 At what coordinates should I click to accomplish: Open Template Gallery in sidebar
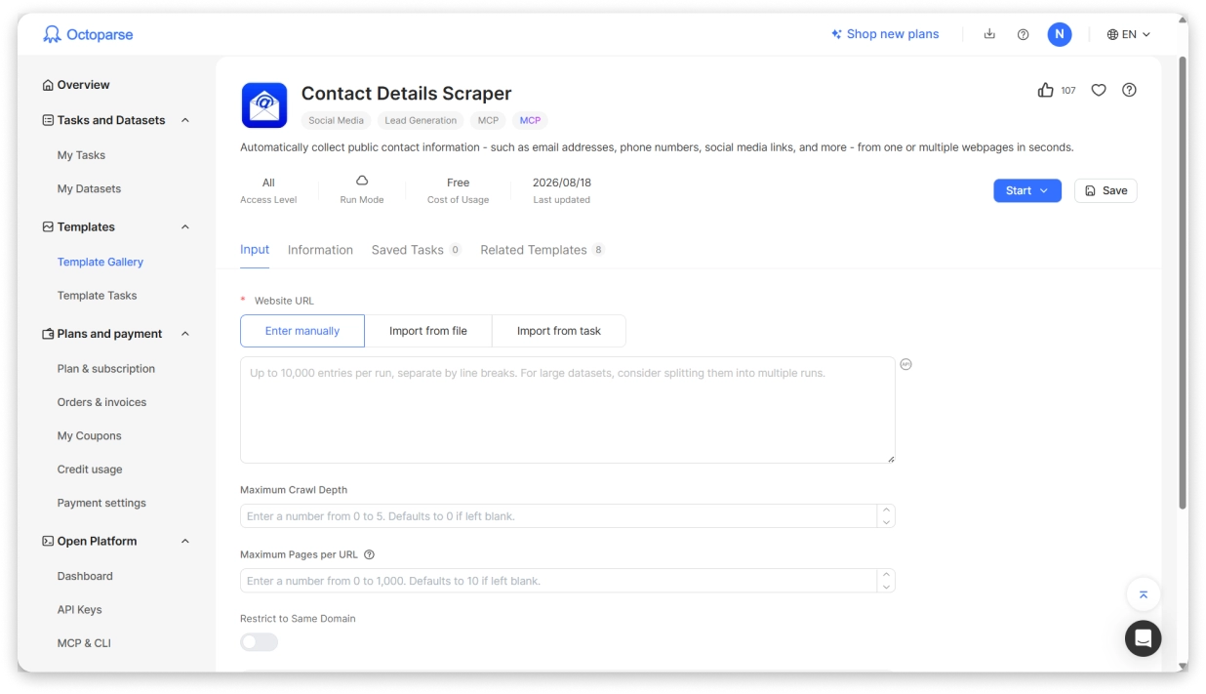pyautogui.click(x=100, y=262)
